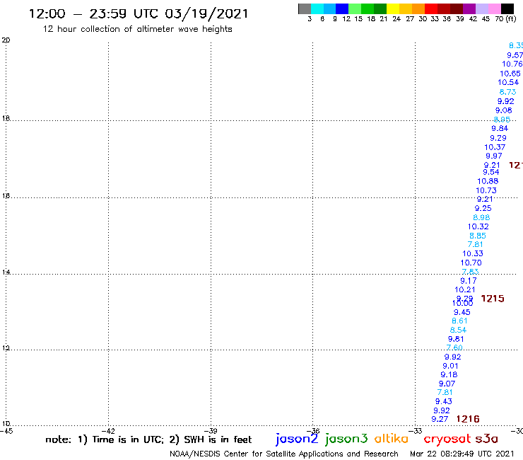Click the -39 longitude axis label

point(211,431)
